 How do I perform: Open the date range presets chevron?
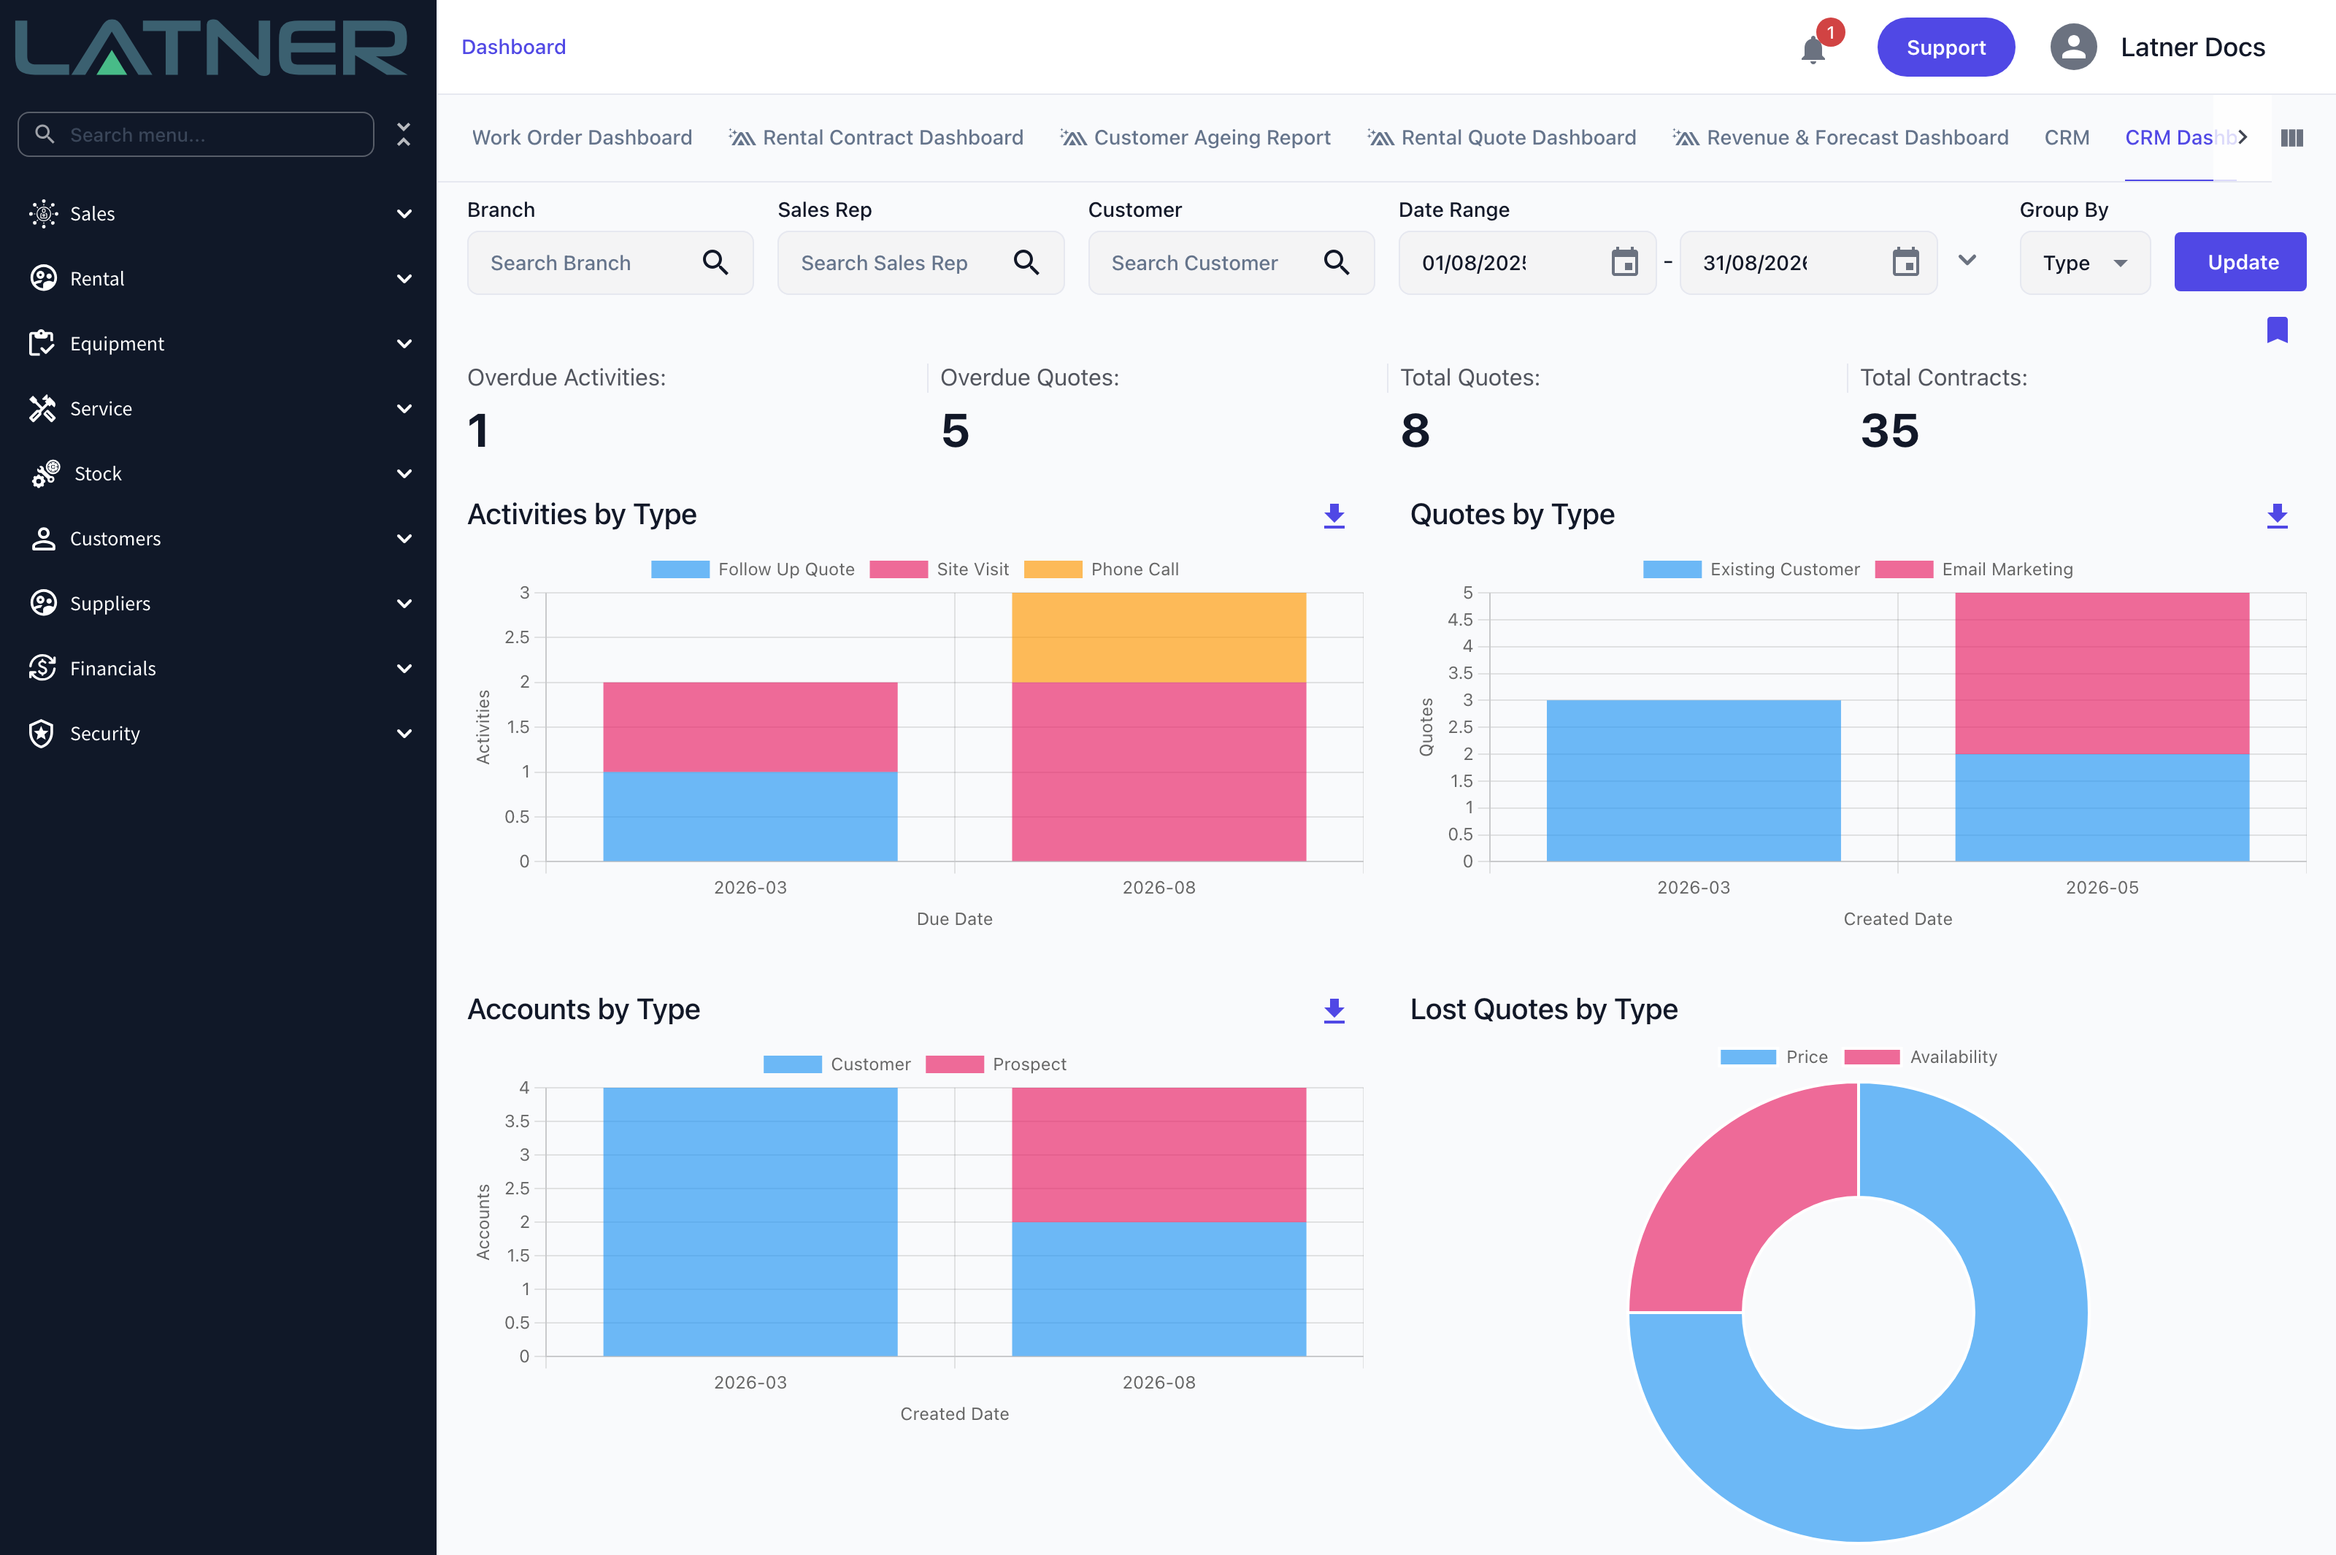click(x=1967, y=260)
